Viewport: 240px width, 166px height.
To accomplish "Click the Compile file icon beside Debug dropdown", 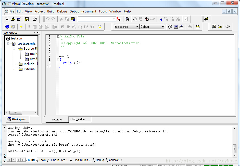I will pyautogui.click(x=170, y=26).
